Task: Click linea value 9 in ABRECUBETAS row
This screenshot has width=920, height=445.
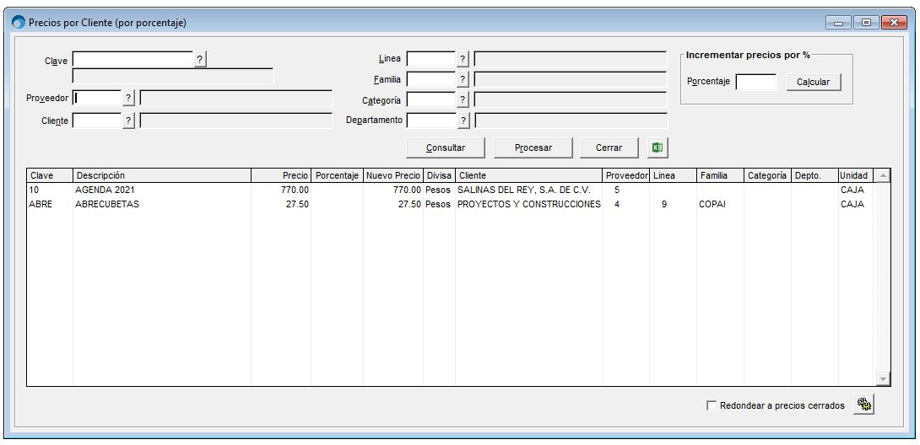Action: point(663,204)
